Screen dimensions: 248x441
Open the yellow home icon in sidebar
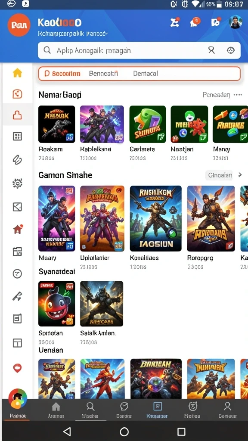tap(17, 73)
